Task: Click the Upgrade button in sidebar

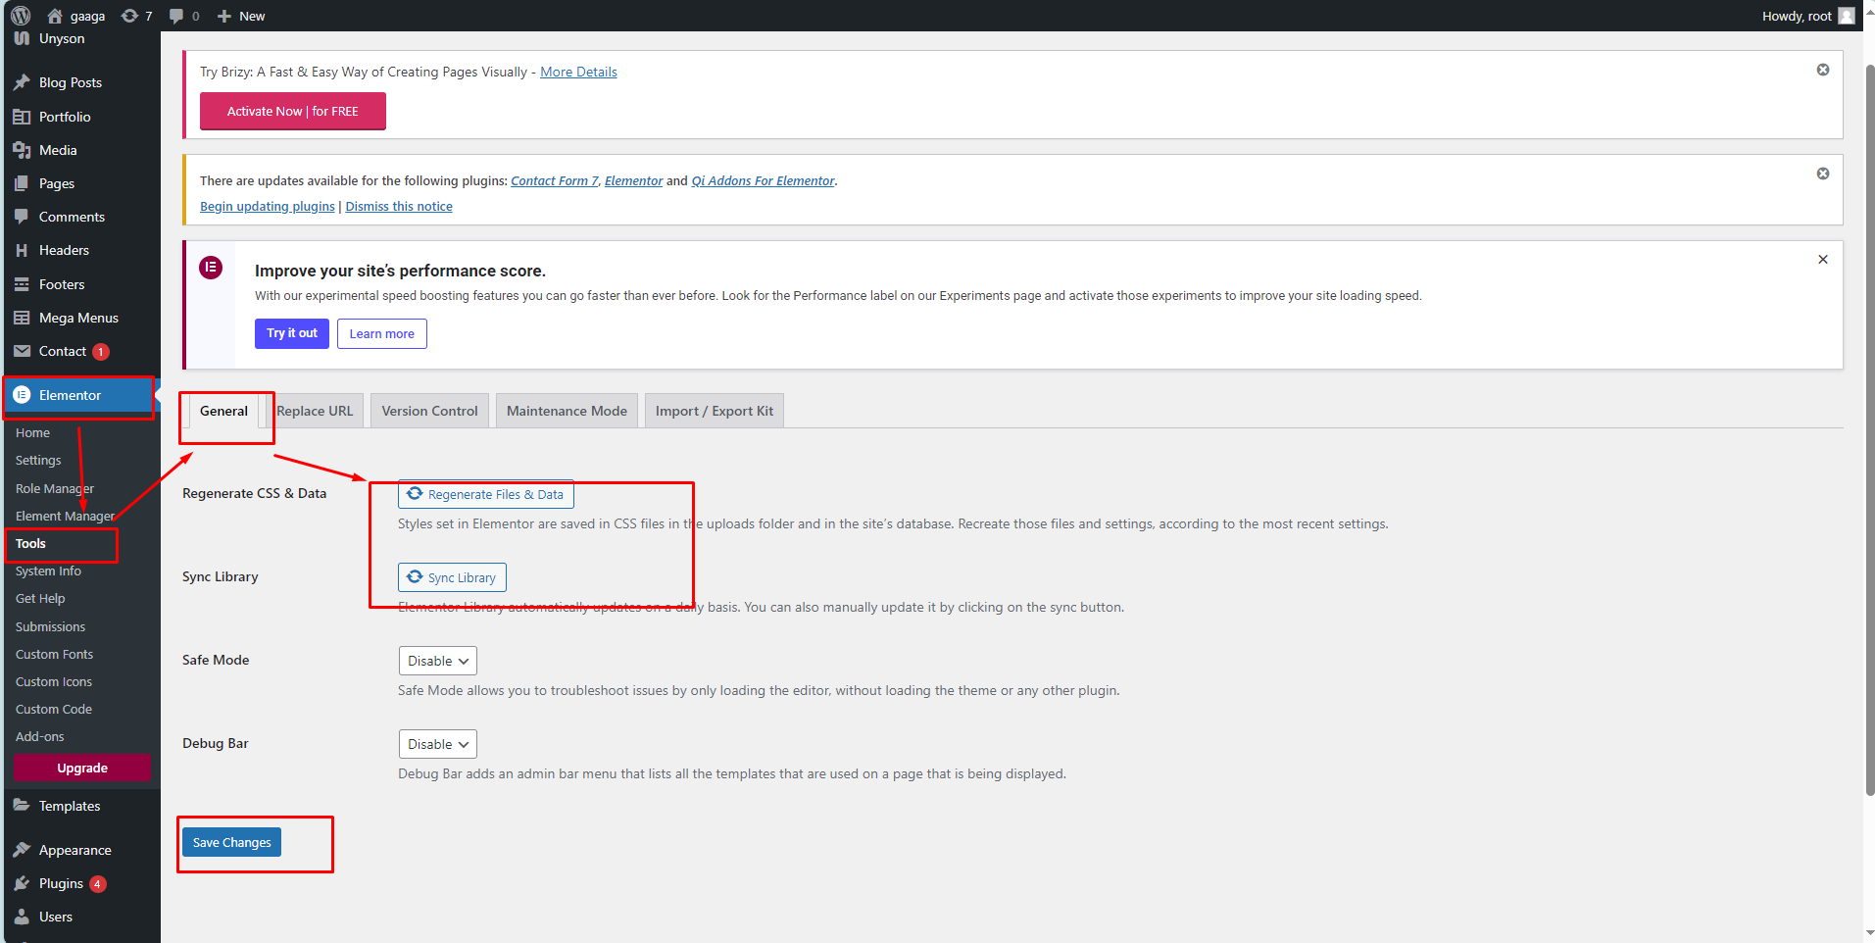Action: tap(82, 768)
